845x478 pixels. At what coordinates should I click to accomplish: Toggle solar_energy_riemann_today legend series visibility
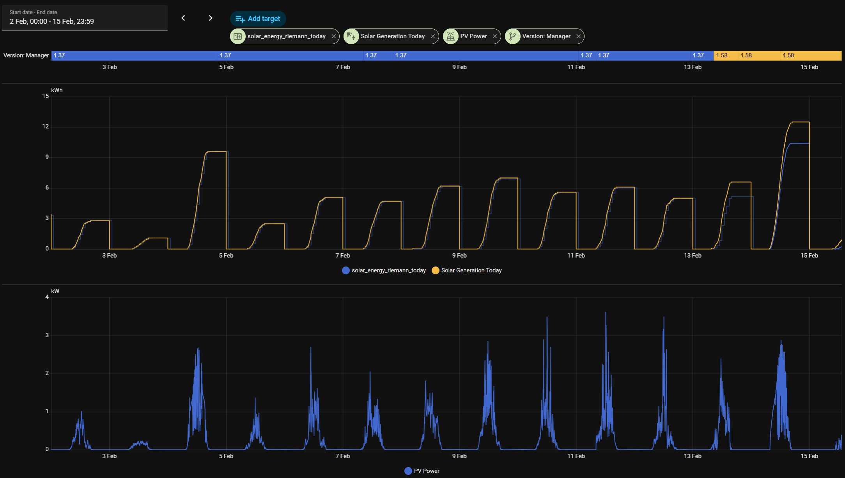(x=388, y=270)
